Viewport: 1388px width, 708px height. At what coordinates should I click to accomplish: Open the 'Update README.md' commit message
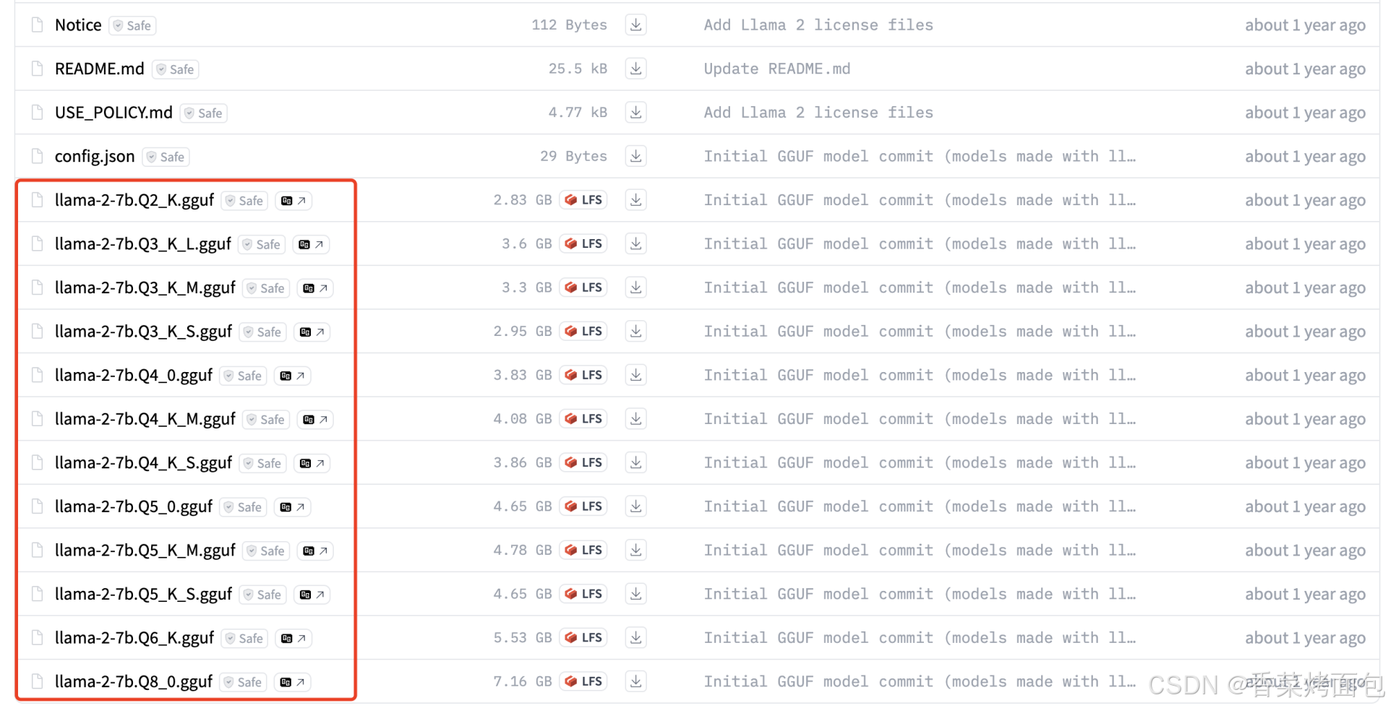pos(777,69)
